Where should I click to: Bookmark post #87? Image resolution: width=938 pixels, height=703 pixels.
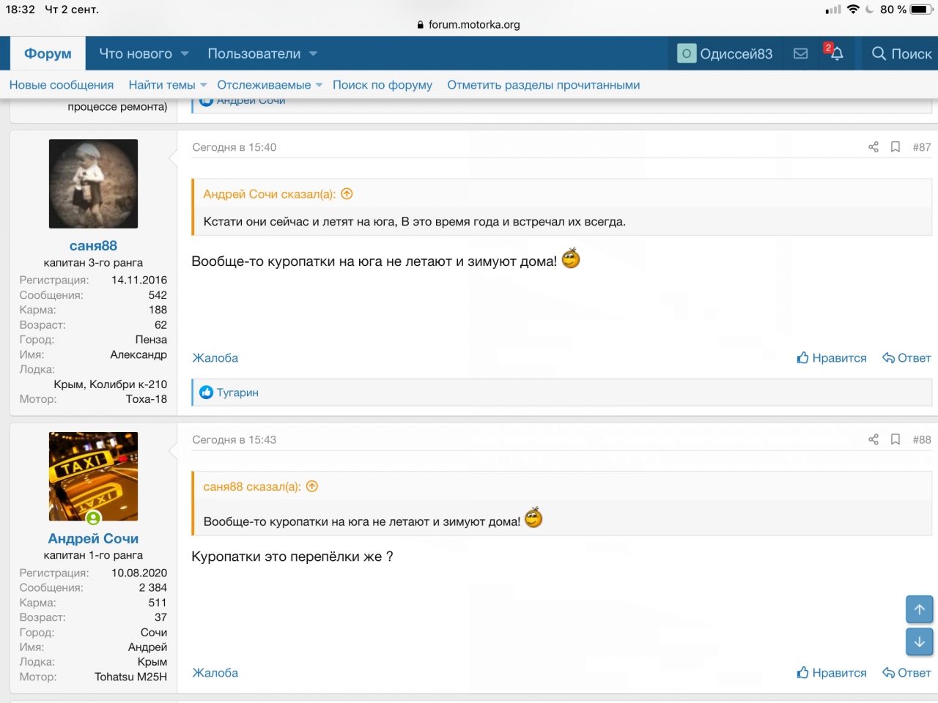click(895, 147)
